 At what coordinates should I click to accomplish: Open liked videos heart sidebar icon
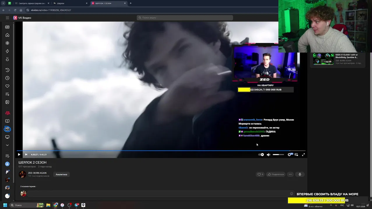click(7, 86)
